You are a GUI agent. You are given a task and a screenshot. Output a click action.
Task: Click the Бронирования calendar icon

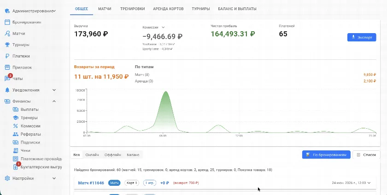[x=7, y=22]
